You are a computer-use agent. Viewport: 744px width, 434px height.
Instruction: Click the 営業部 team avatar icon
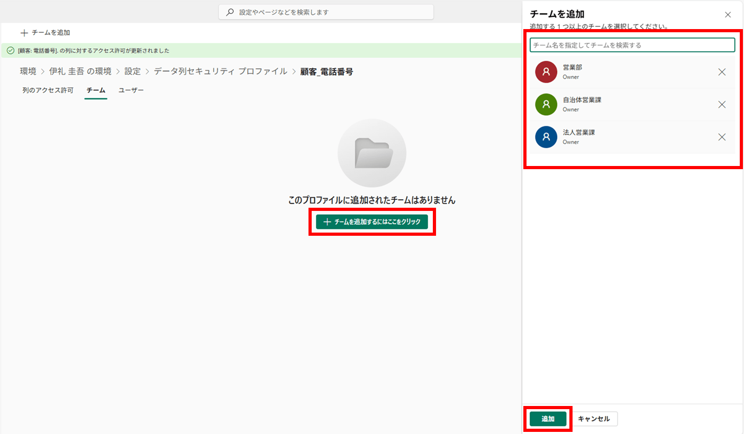click(546, 72)
